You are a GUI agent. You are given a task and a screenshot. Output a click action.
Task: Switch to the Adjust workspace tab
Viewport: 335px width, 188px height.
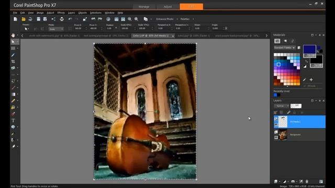coord(167,7)
